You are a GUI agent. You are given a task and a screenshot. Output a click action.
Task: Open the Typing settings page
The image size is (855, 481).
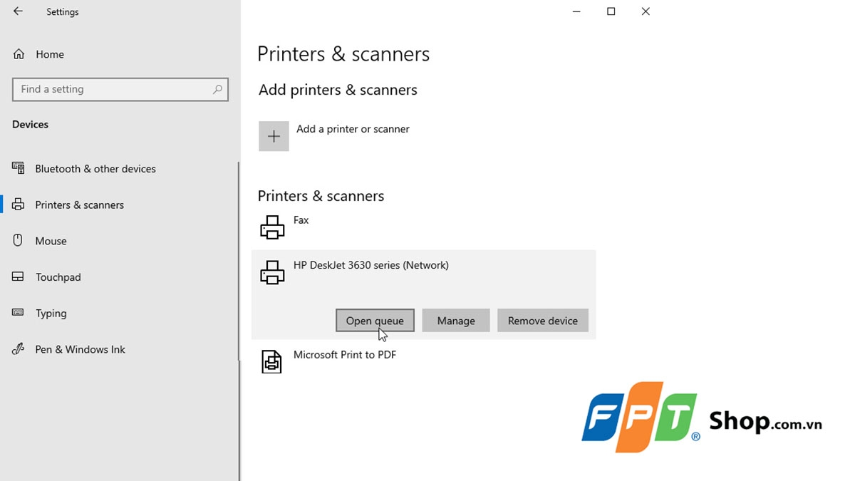[x=51, y=314]
